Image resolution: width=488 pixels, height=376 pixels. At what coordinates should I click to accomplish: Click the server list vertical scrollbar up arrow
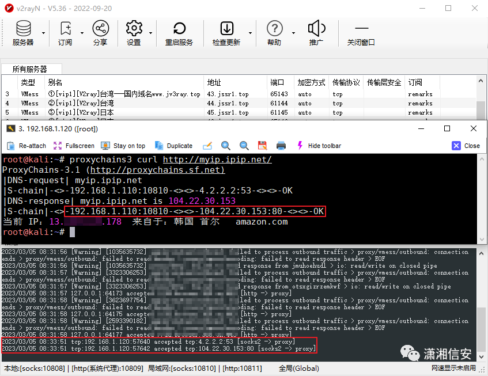tap(481, 81)
